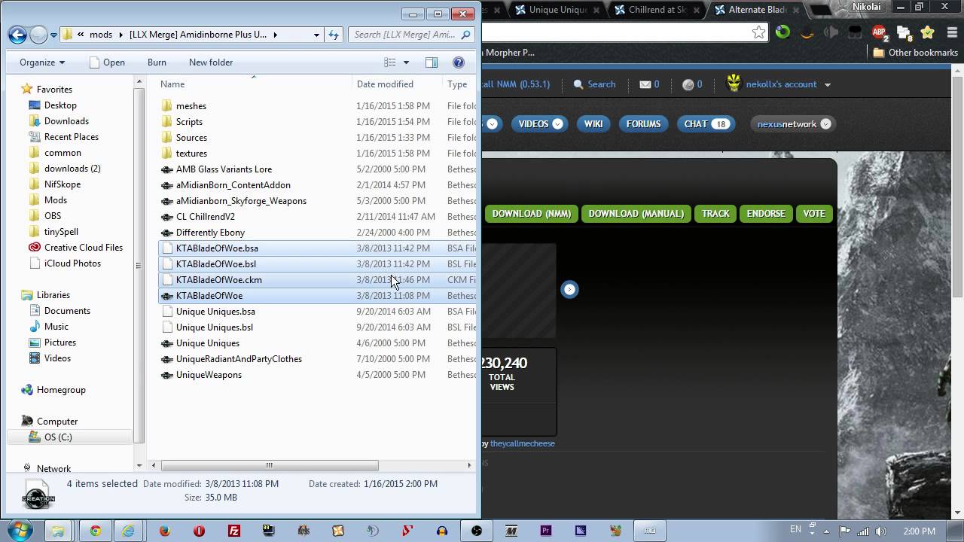
Task: Bookmark page with star icon in Chrome
Action: [758, 32]
